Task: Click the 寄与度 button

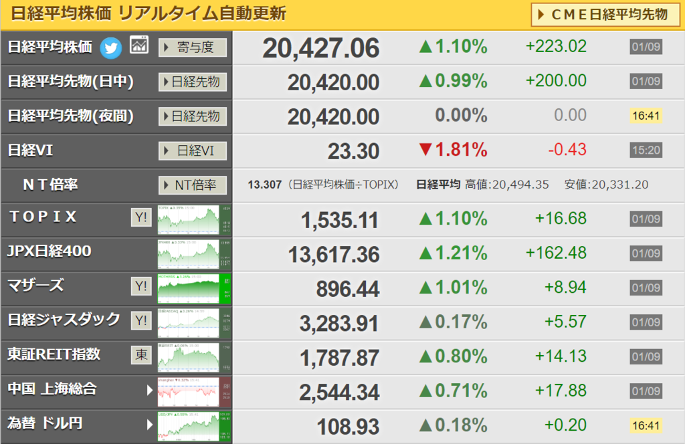Action: 193,47
